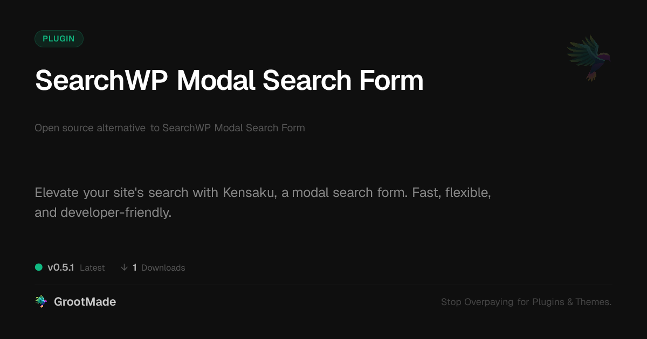Click the large hummingbird logo

(589, 58)
